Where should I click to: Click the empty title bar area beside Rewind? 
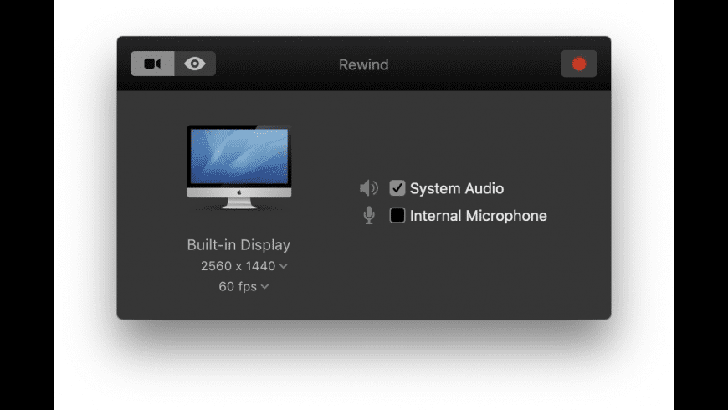(474, 64)
